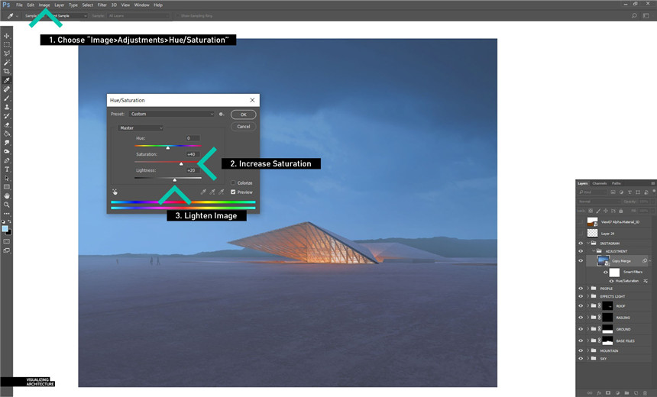Open the Master channel dropdown

click(141, 128)
